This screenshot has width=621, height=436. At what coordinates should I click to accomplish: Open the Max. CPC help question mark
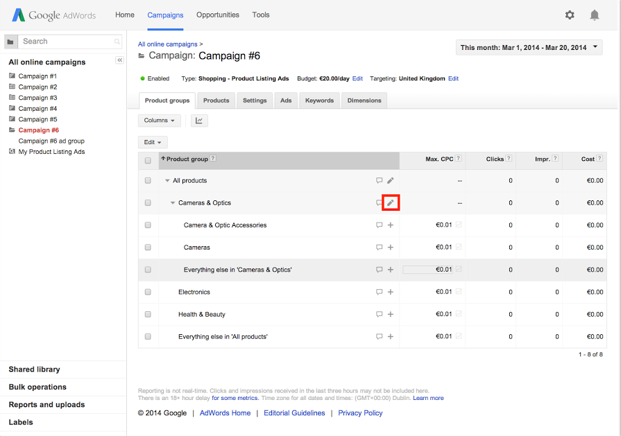coord(458,158)
